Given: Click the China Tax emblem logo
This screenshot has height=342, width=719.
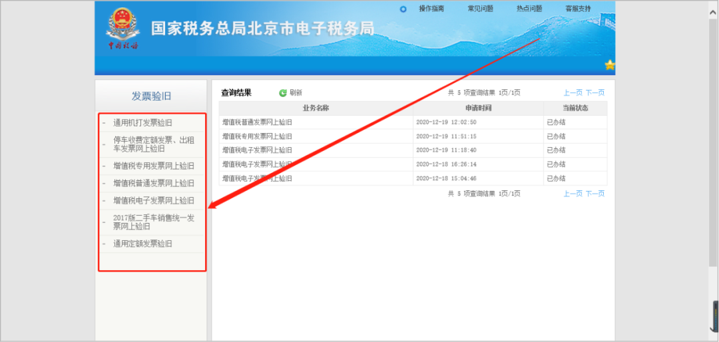Looking at the screenshot, I should pyautogui.click(x=122, y=29).
